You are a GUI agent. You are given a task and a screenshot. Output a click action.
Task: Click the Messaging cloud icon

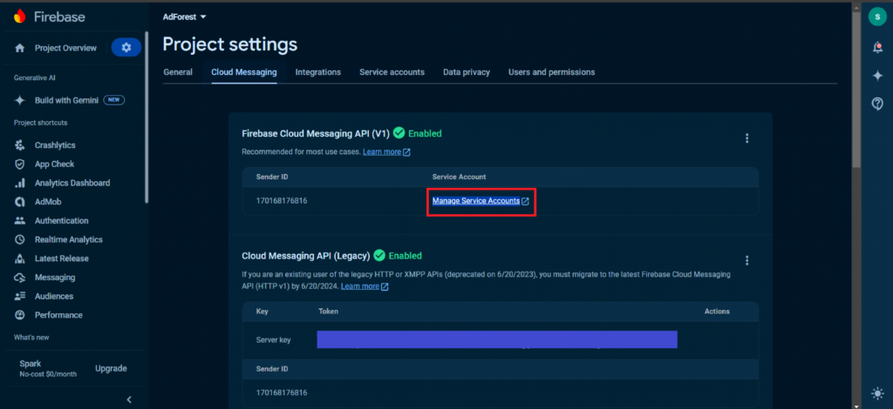coord(20,278)
